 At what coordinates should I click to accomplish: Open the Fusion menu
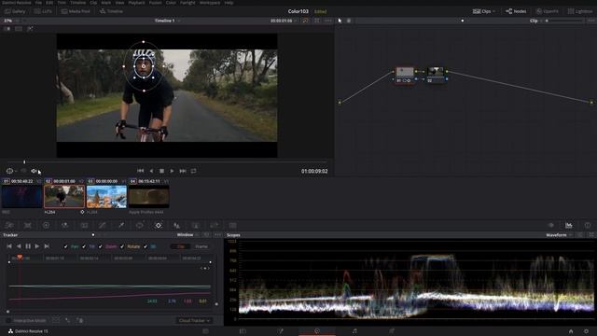coord(156,3)
